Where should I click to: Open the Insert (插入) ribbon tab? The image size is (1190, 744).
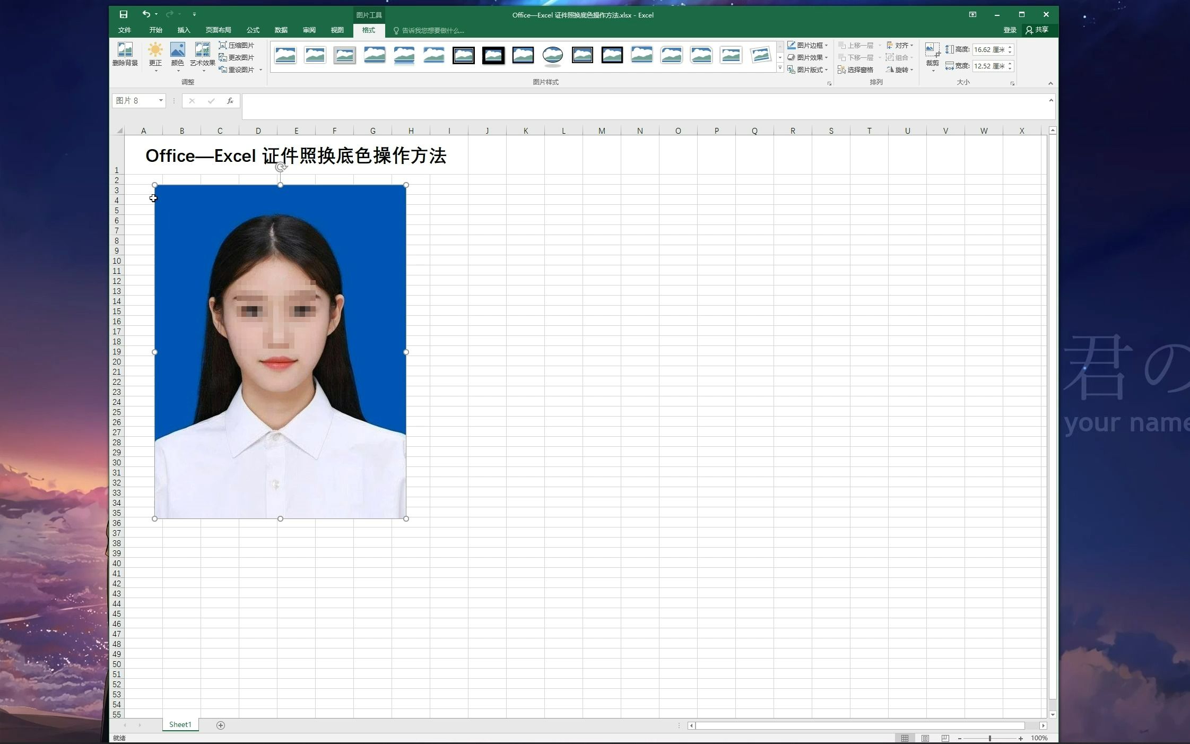tap(184, 30)
